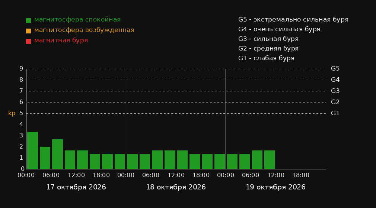
Task: Click the 06:00 time label for 19 октября
Action: (x=251, y=175)
